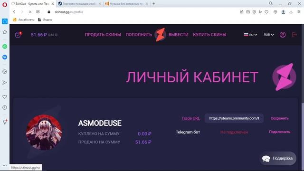The width and height of the screenshot is (304, 171).
Task: Search tabs with magnifier icon
Action: tap(271, 3)
